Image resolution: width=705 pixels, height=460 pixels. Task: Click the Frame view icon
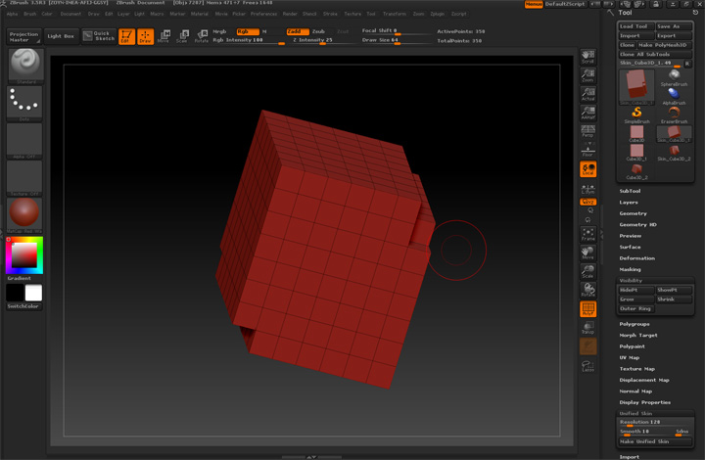click(x=587, y=233)
